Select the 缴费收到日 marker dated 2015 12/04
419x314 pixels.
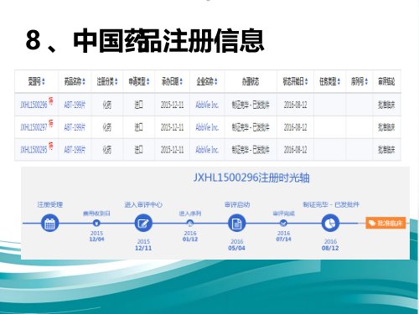point(96,223)
